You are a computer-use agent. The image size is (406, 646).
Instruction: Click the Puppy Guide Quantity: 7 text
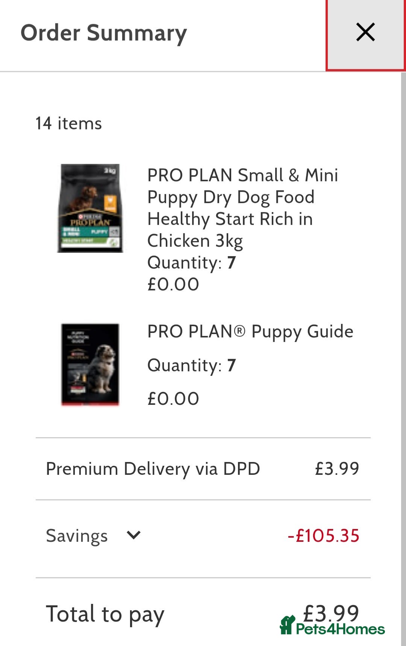coord(191,365)
